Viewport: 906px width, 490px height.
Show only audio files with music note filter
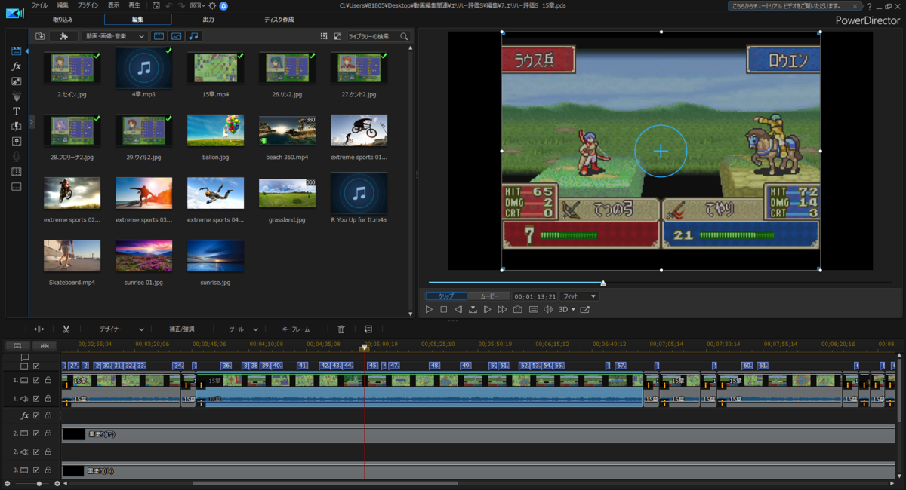pyautogui.click(x=194, y=36)
